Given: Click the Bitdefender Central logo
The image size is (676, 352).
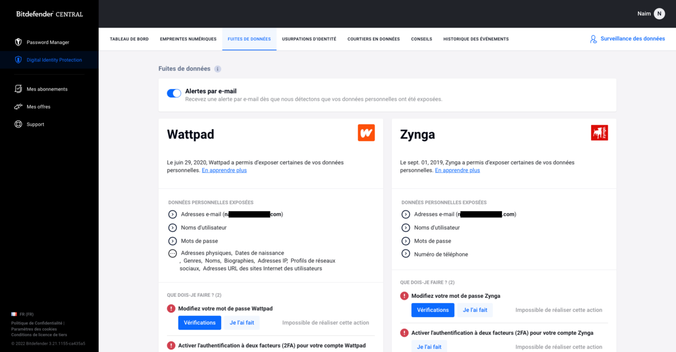Looking at the screenshot, I should tap(50, 14).
